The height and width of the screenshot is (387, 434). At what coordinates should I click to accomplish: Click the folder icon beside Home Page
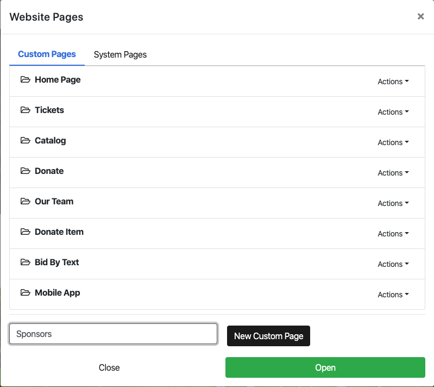pyautogui.click(x=25, y=80)
